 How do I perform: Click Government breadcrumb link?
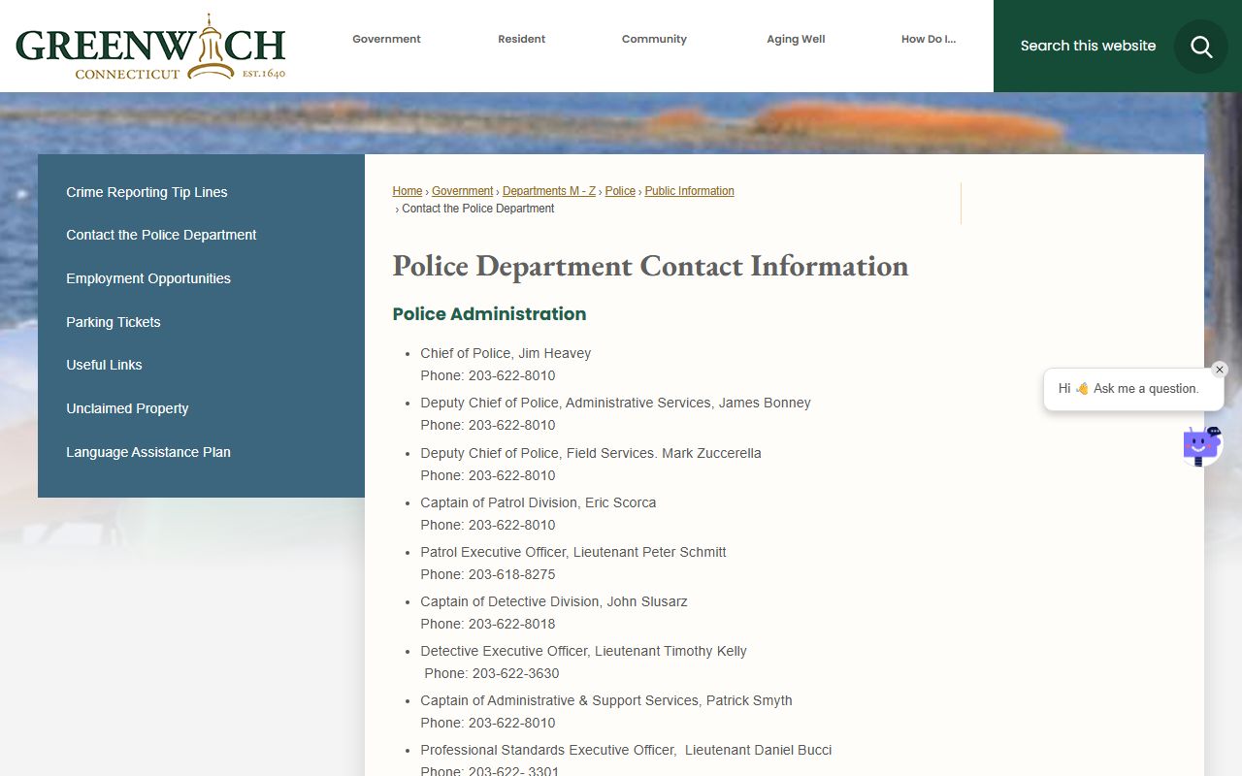[463, 191]
